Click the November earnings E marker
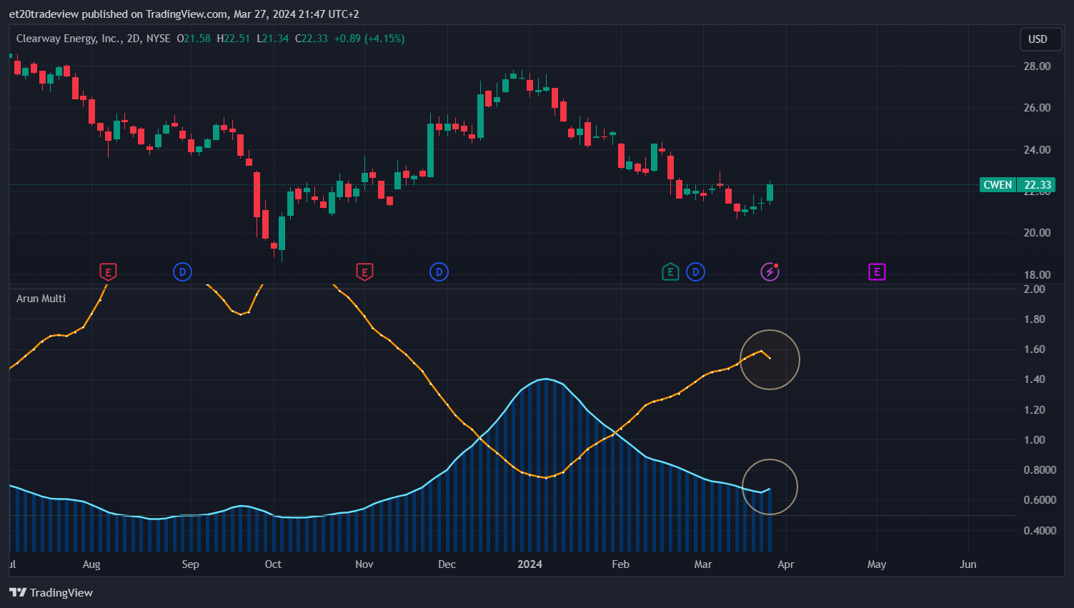This screenshot has width=1074, height=608. click(x=364, y=272)
